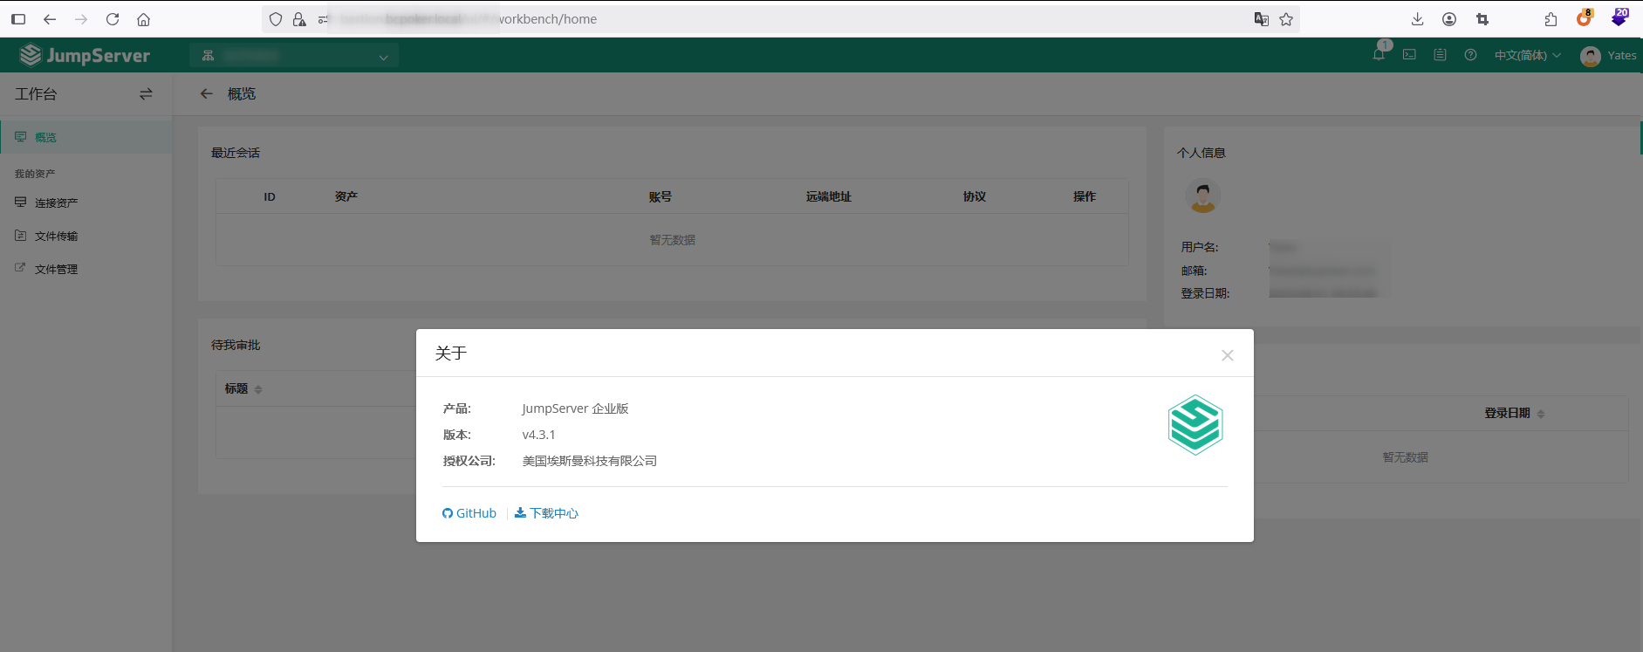Viewport: 1643px width, 652px height.
Task: Expand the organization selector dropdown
Action: 294,56
